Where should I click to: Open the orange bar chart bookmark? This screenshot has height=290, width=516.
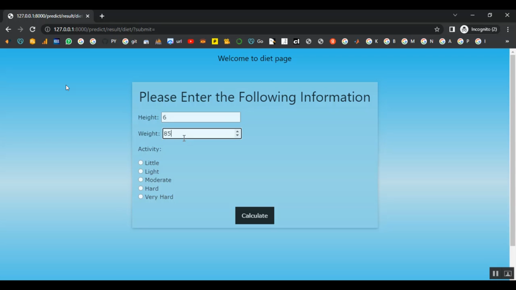(x=45, y=42)
